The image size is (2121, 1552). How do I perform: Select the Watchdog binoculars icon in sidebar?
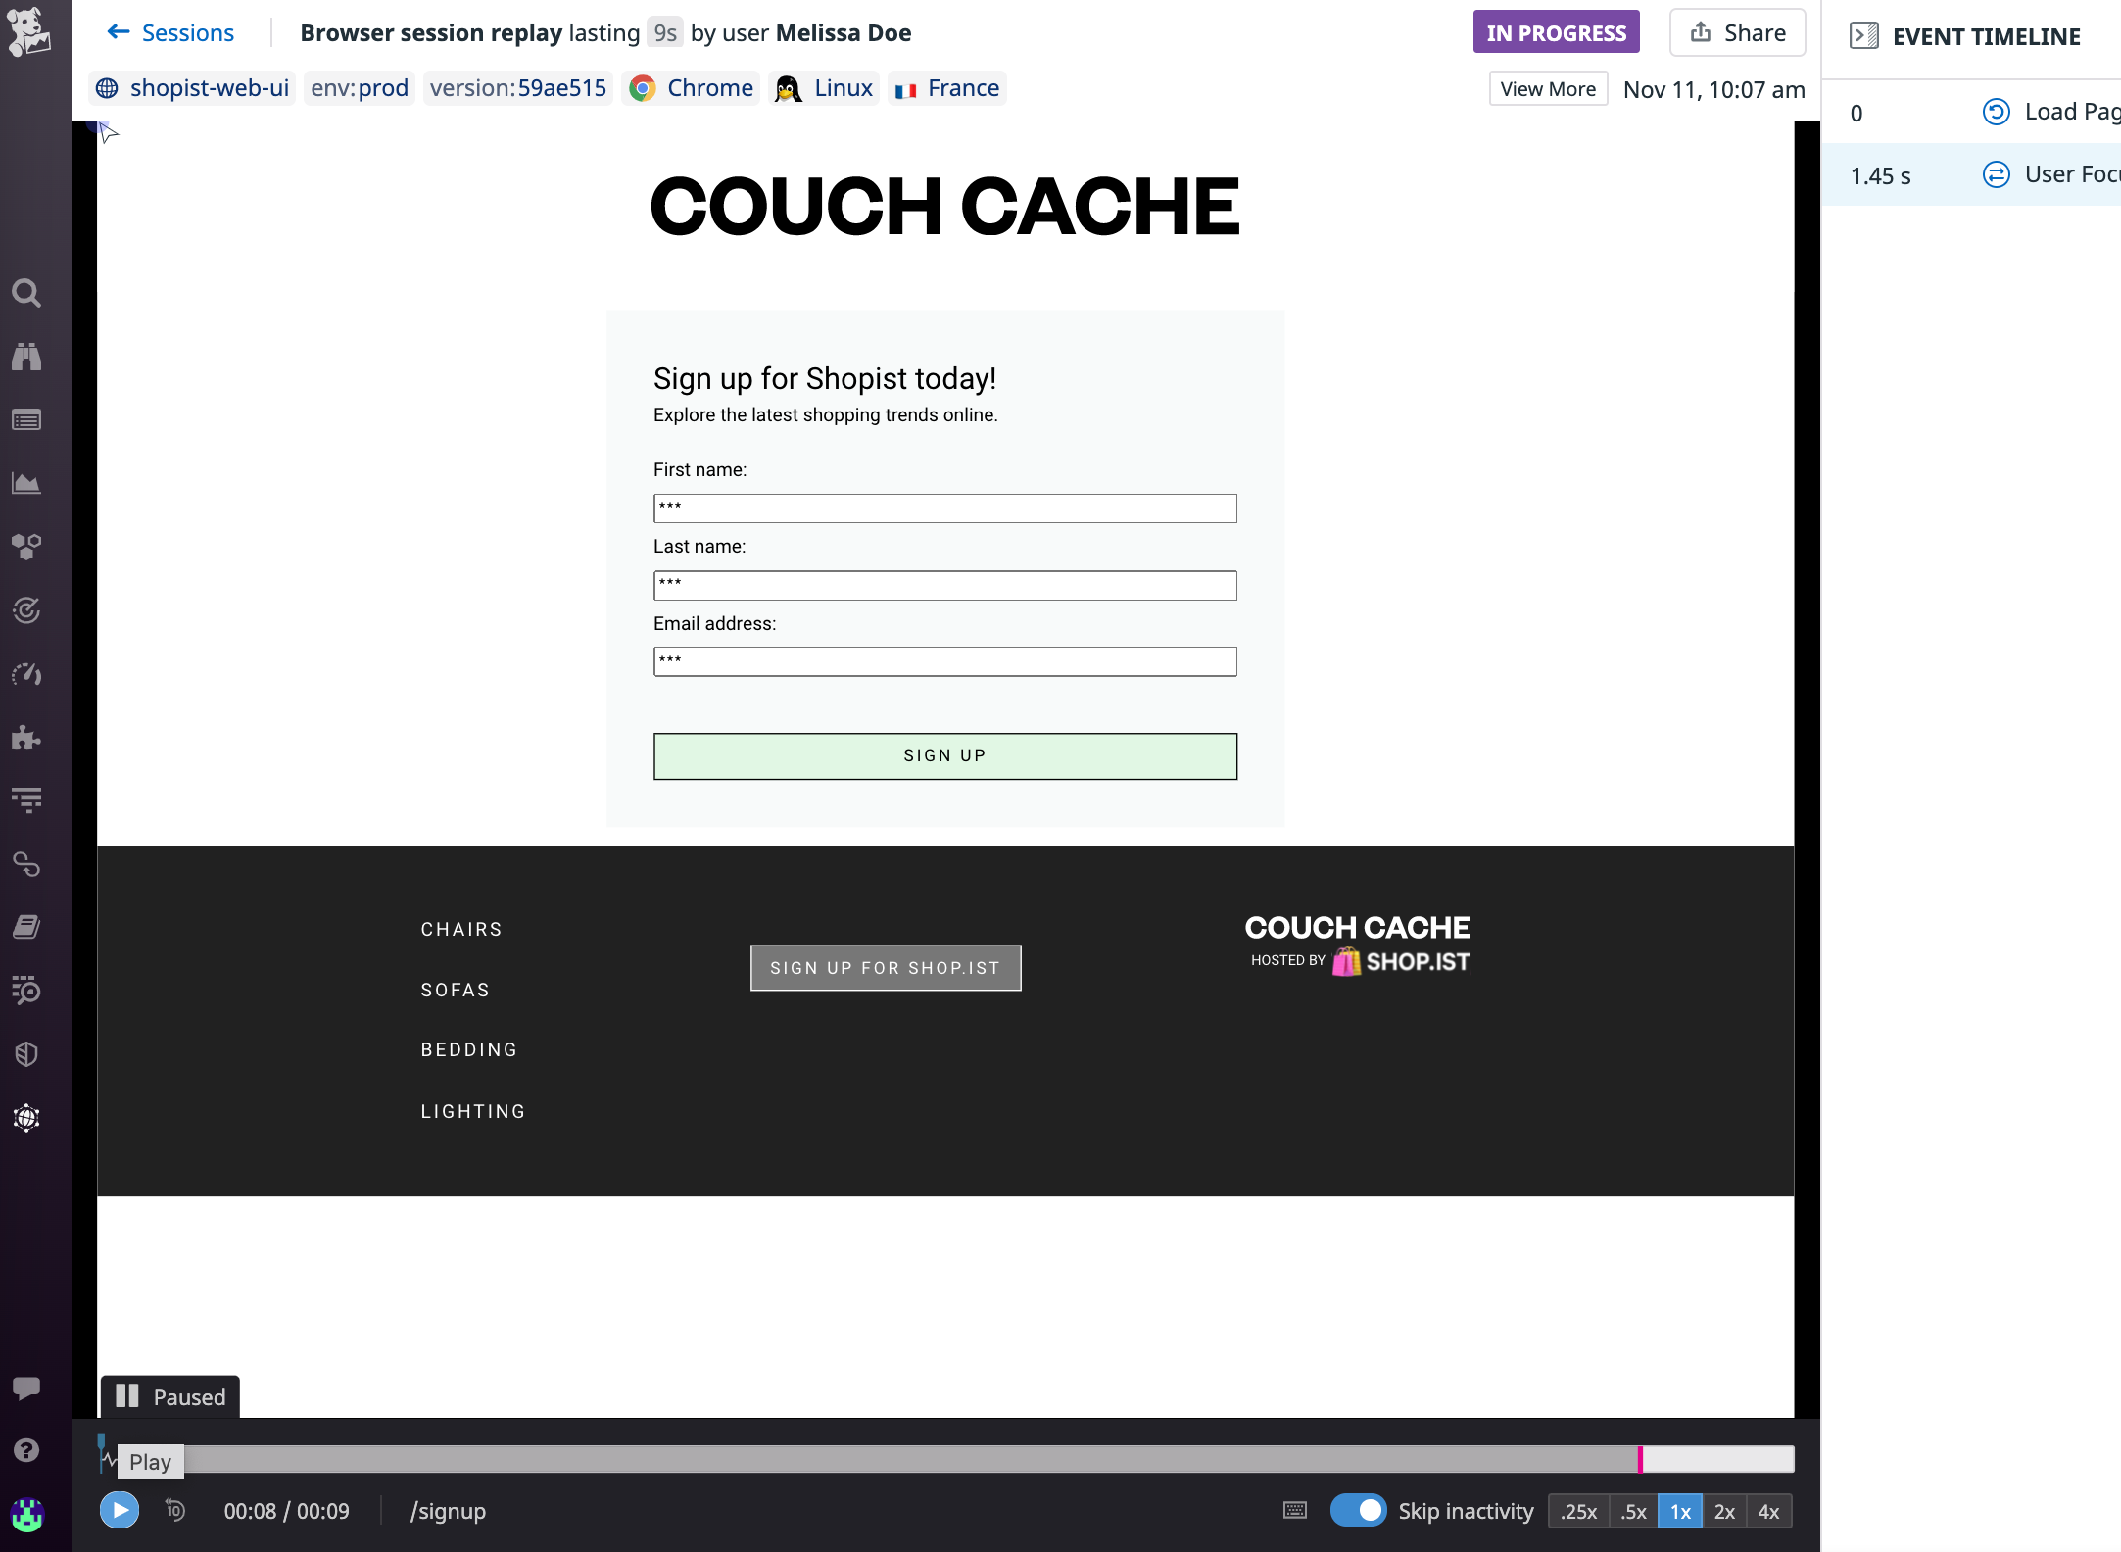click(26, 357)
